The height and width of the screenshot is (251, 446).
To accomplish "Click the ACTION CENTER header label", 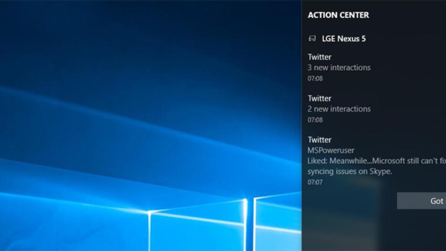I will (x=339, y=15).
